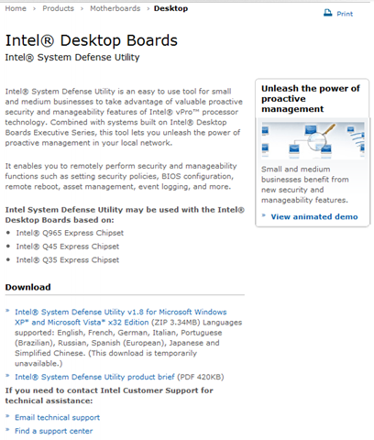Go to Home in the breadcrumb

(x=16, y=8)
